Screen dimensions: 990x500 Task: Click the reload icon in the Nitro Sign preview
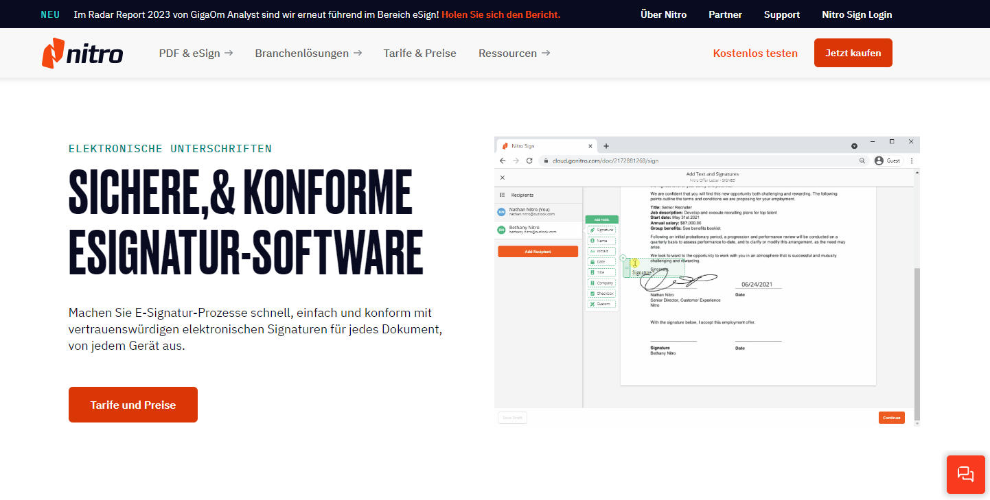point(529,160)
